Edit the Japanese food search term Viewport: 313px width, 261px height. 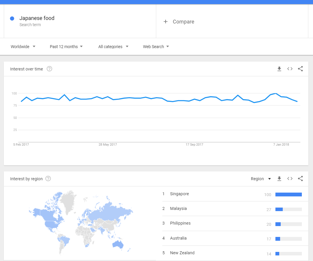click(x=37, y=18)
